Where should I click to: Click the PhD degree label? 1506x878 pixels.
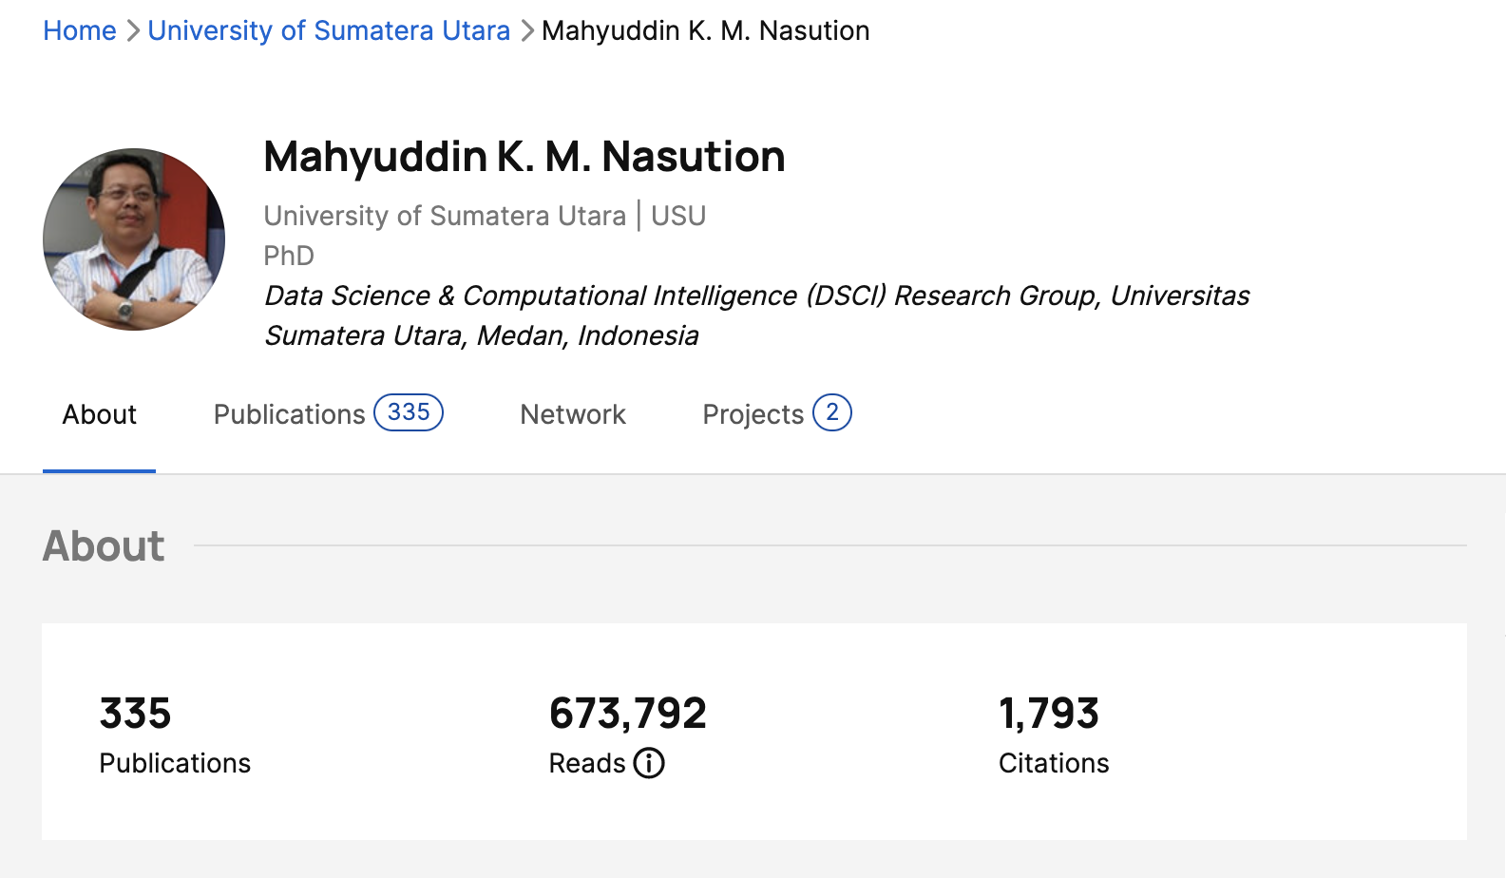(x=289, y=256)
